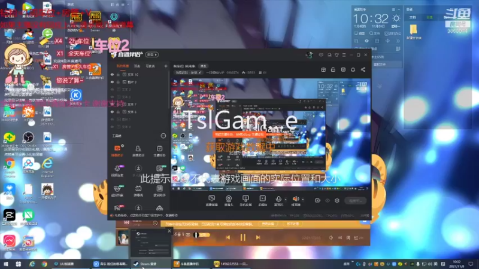Open the Steam taskbar button
The width and height of the screenshot is (479, 269).
(x=151, y=264)
